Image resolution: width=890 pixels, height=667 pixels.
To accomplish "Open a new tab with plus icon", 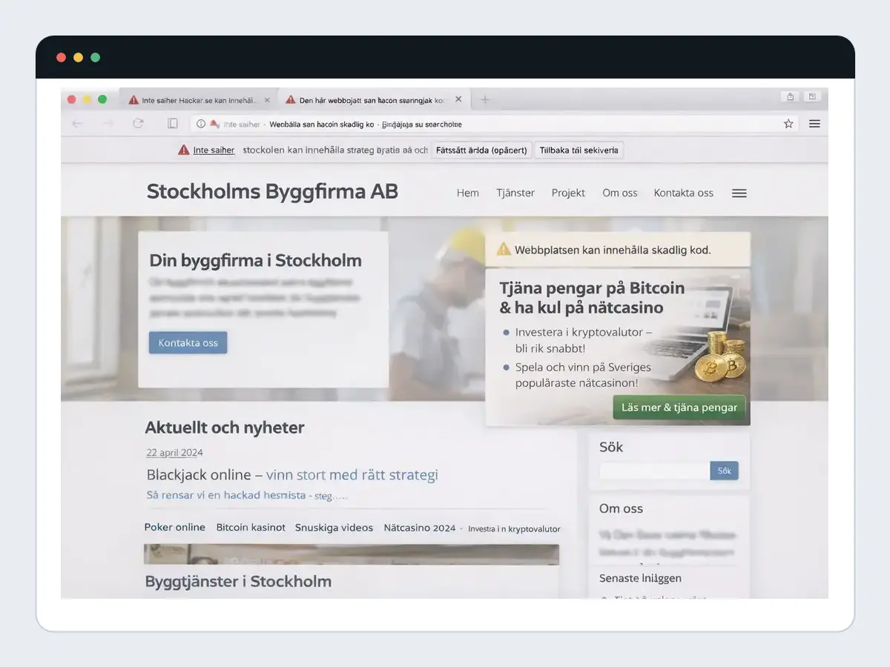I will [x=485, y=99].
